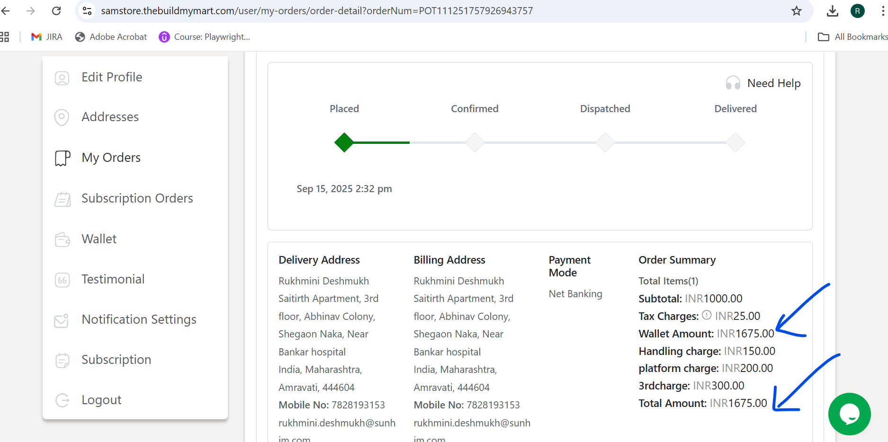
Task: Click the Logout arrow icon
Action: (62, 400)
